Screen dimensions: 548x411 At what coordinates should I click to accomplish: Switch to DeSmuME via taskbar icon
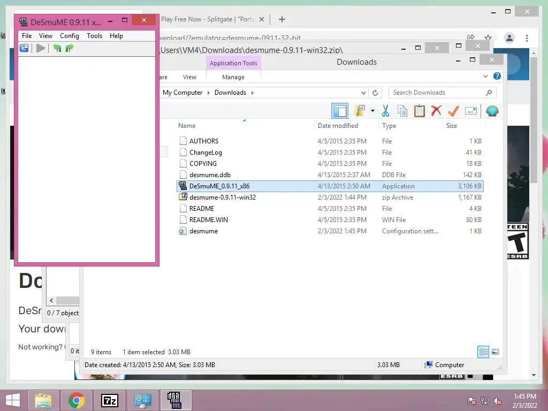click(176, 400)
